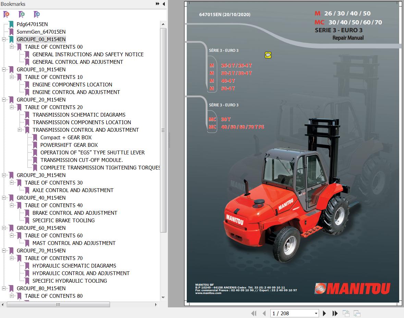Collapse the GROUPE_00_M154EN tree node
Screen dimensions: 404x318
pyautogui.click(x=4, y=39)
